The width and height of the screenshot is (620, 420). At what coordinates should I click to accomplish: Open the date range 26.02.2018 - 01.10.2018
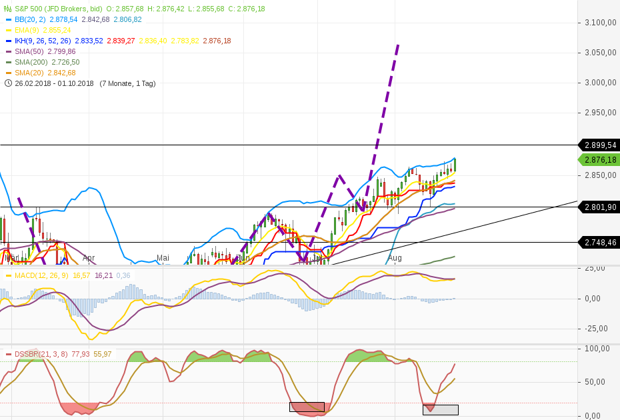click(x=53, y=84)
